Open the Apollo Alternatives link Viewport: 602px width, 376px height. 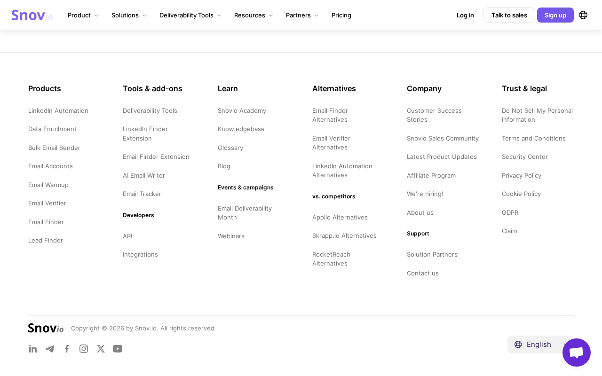pos(340,217)
